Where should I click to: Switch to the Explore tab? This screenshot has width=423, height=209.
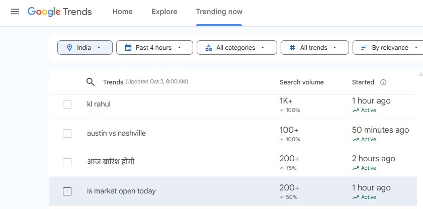[x=164, y=12]
